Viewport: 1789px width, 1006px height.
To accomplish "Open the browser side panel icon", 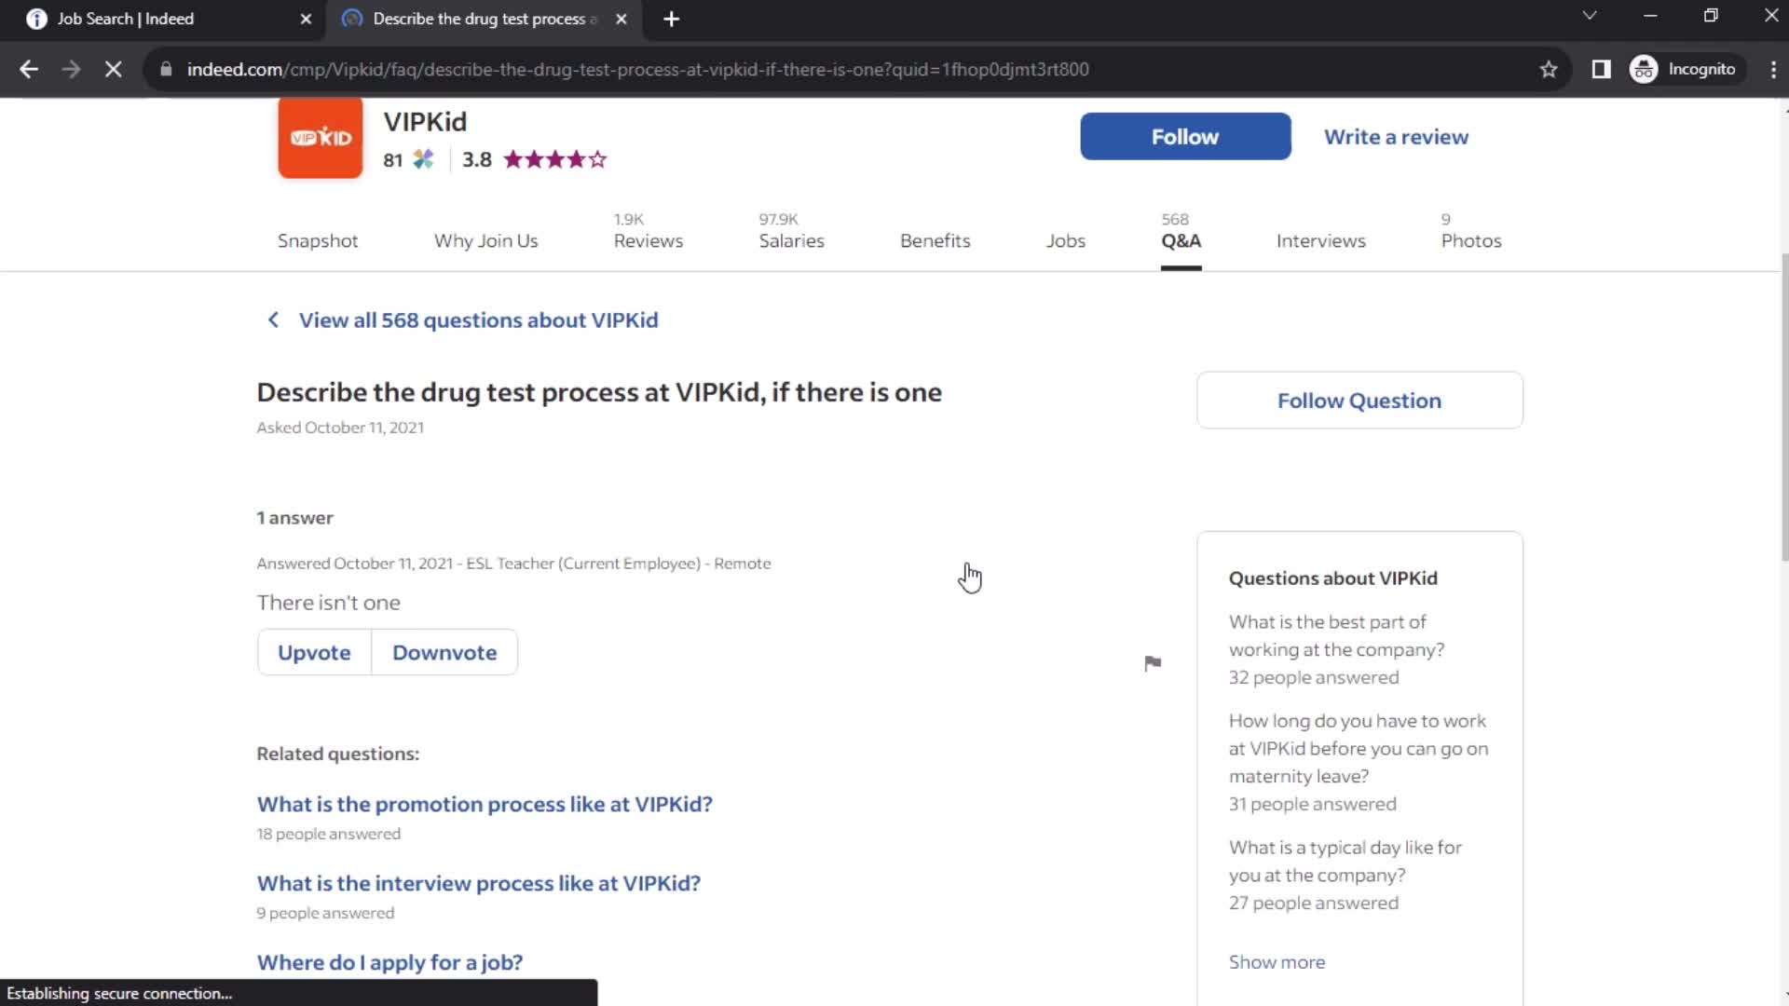I will click(x=1601, y=69).
